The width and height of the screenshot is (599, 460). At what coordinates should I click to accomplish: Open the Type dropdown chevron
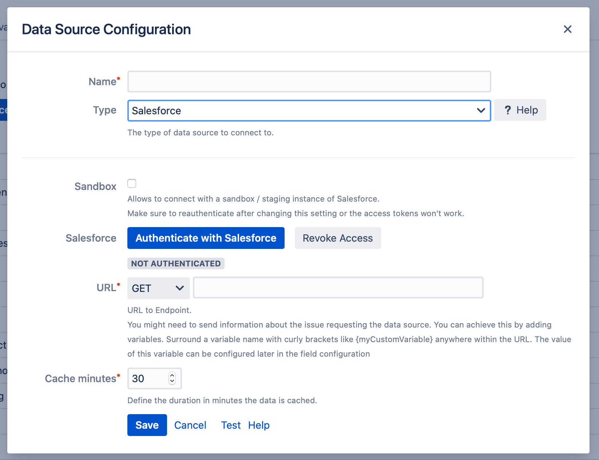[x=481, y=110]
